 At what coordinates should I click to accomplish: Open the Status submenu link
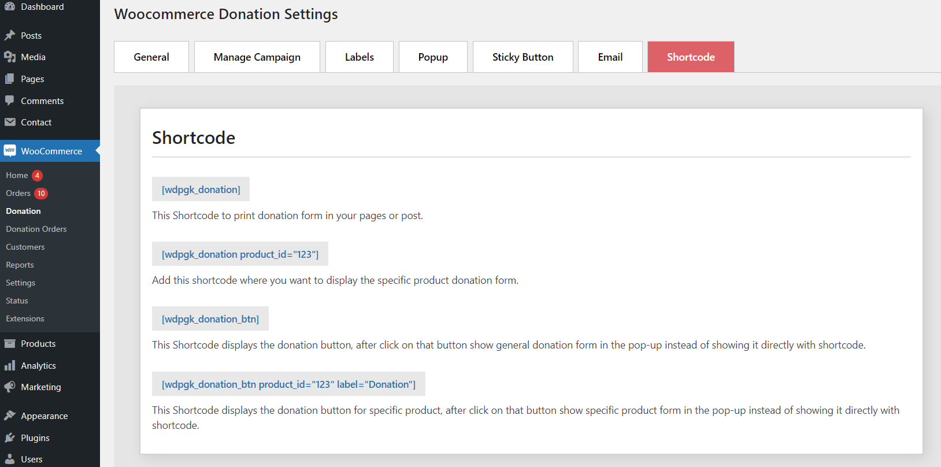coord(17,301)
